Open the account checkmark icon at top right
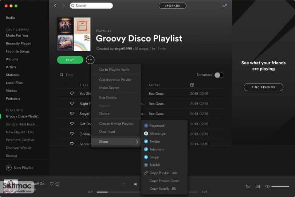This screenshot has height=197, width=295. point(224,6)
